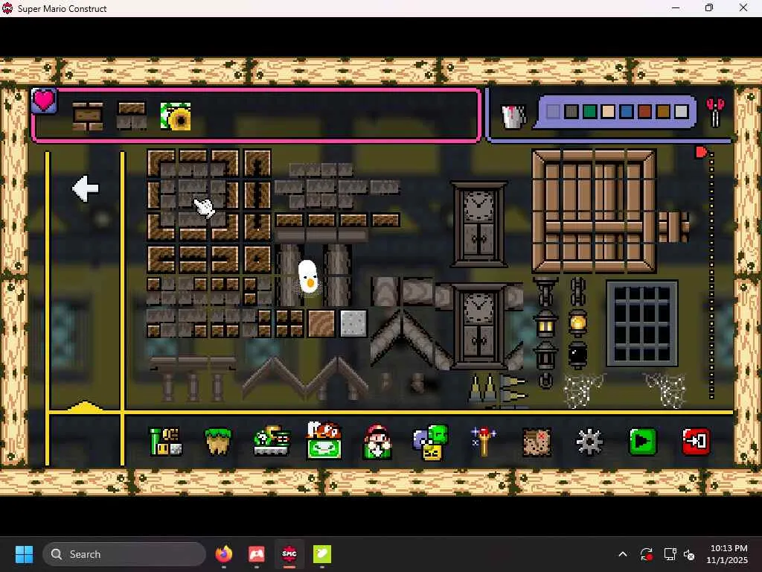Screen dimensions: 762x572
Task: Pick the light gray color swatch
Action: pyautogui.click(x=682, y=112)
